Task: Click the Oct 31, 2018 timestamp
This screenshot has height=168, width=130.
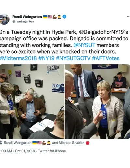Action: pyautogui.click(x=25, y=151)
